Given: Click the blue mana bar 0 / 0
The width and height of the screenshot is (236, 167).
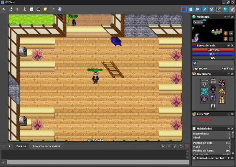Looking at the screenshot, I should point(213,54).
